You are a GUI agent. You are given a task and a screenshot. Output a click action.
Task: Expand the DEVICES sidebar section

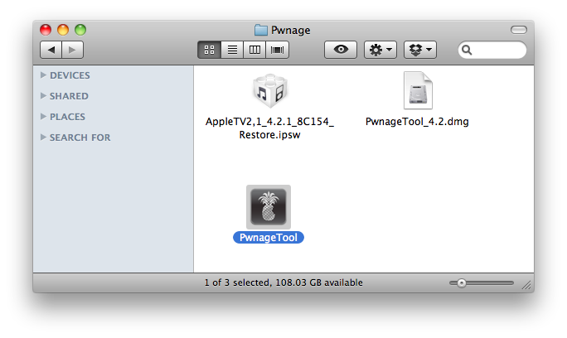(43, 75)
